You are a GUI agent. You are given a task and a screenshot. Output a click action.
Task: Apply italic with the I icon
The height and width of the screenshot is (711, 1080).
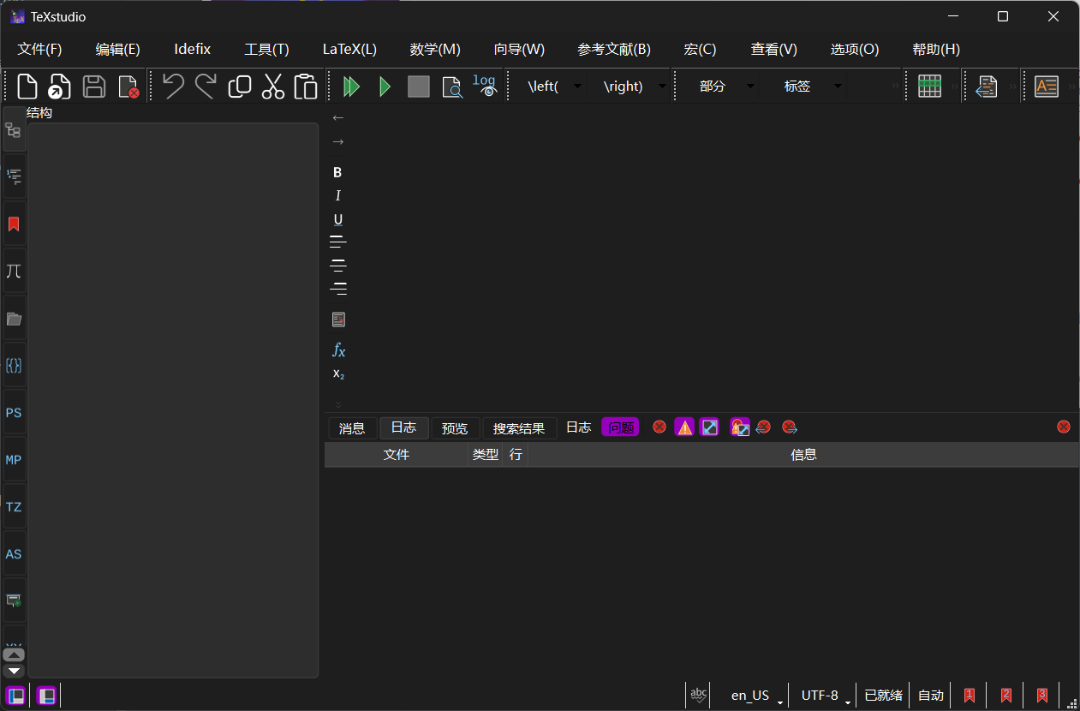337,196
